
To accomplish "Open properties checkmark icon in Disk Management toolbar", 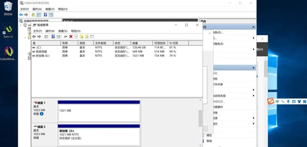I will click(x=76, y=37).
